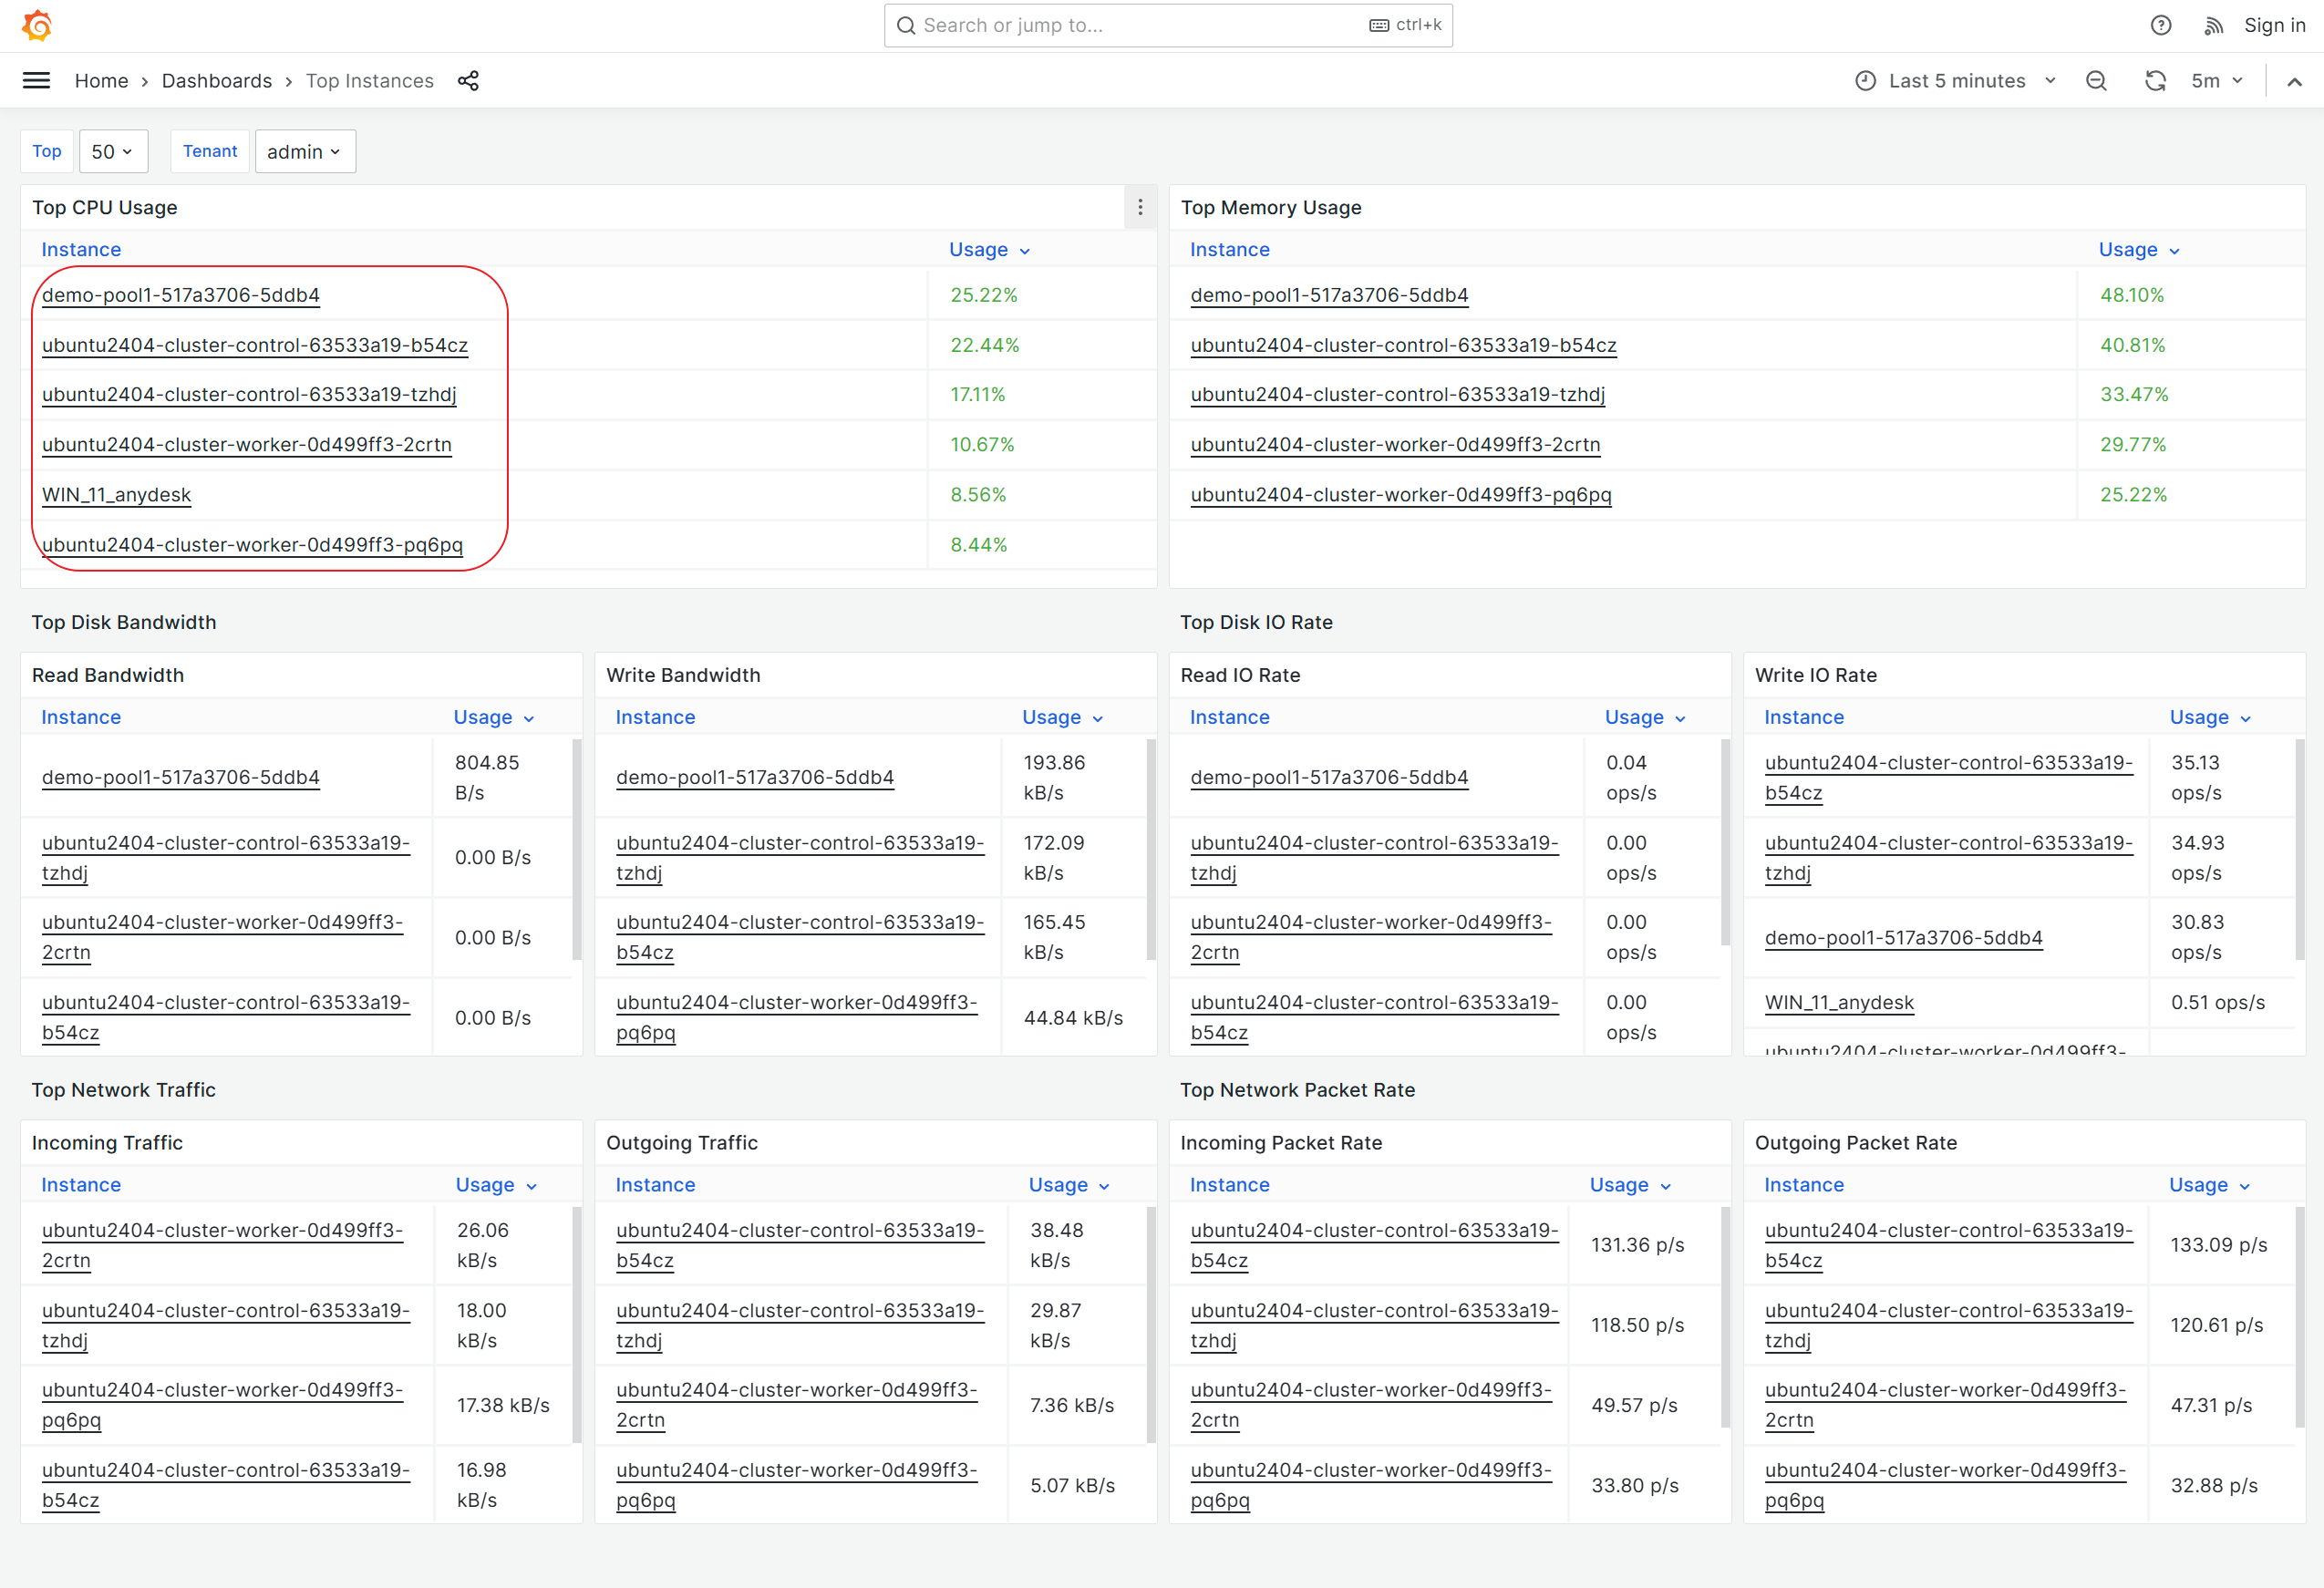The height and width of the screenshot is (1588, 2324).
Task: Click the Top Instances breadcrumb
Action: (369, 81)
